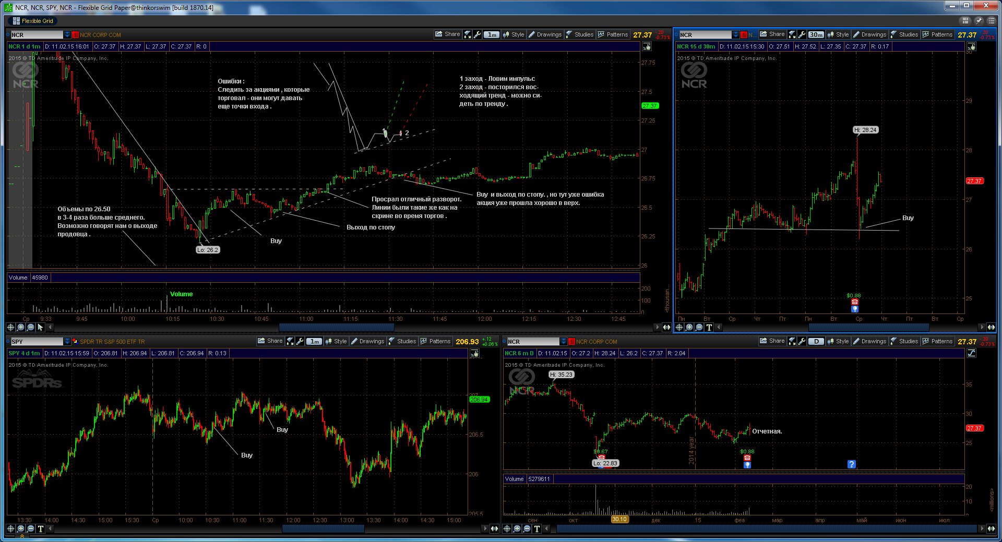1002x542 pixels.
Task: Click the red alert badge next to NCR CORP COM on the daily chart
Action: coord(571,342)
